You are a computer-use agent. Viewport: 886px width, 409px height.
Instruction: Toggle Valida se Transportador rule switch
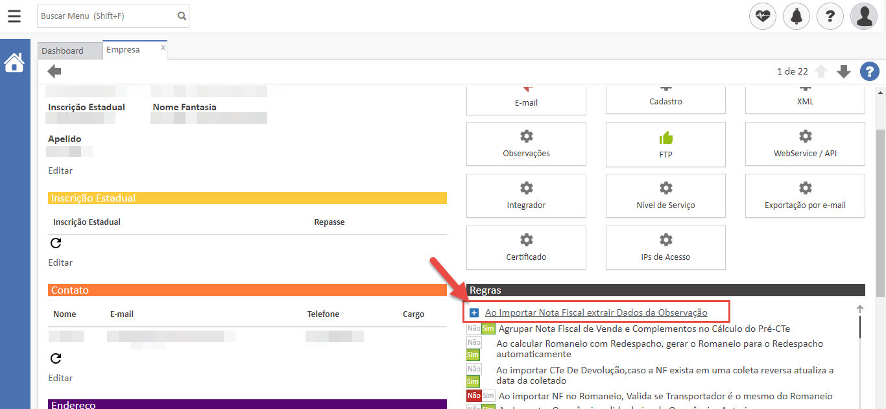pos(481,396)
